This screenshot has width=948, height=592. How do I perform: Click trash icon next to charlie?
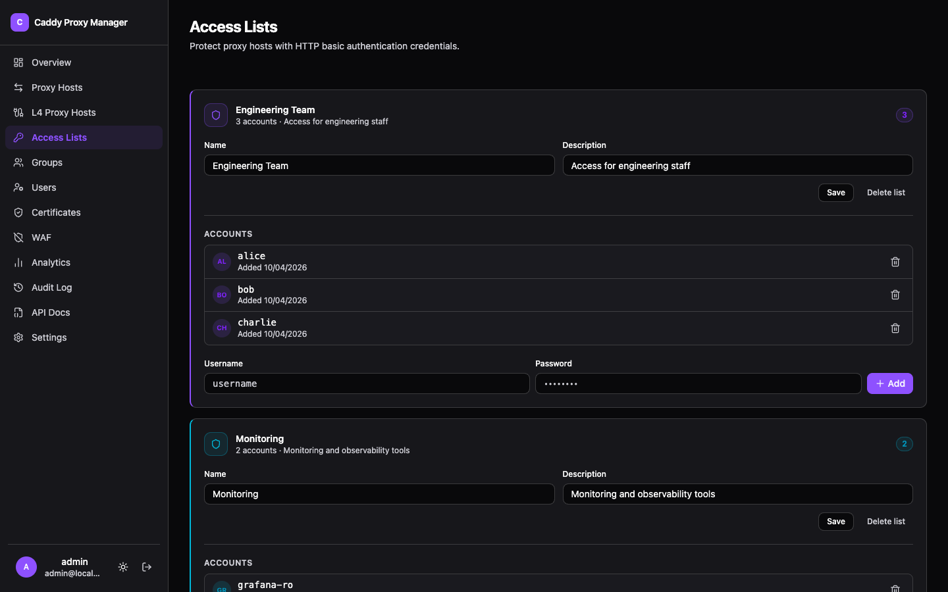point(895,328)
